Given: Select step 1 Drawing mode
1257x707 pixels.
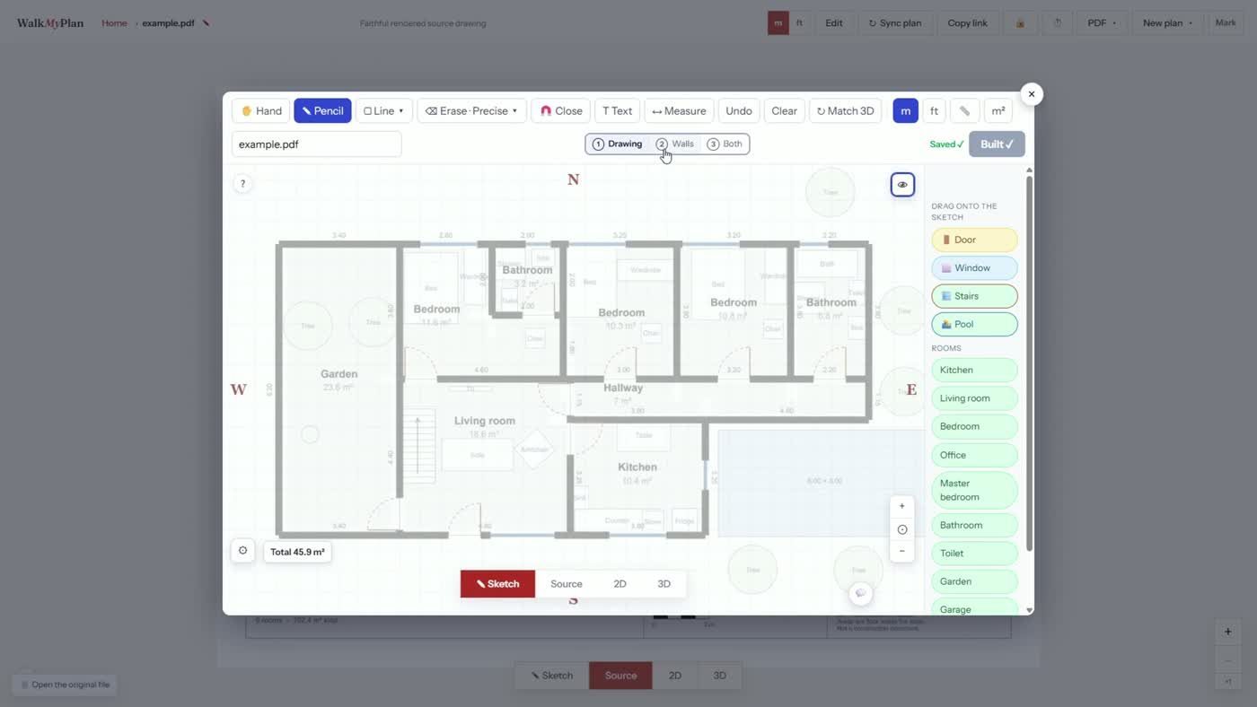Looking at the screenshot, I should pyautogui.click(x=618, y=144).
